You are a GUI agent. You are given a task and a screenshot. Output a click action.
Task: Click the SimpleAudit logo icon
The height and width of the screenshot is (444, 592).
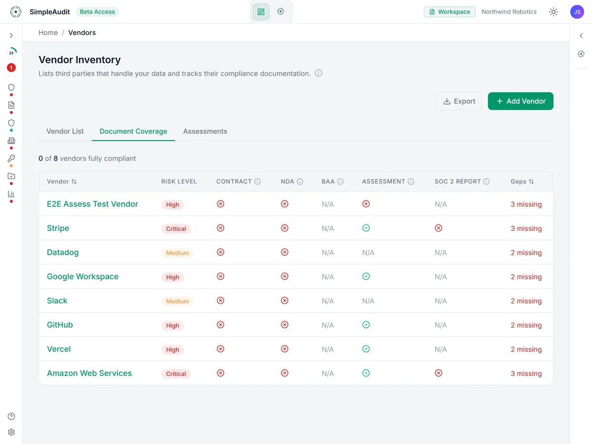coord(16,12)
